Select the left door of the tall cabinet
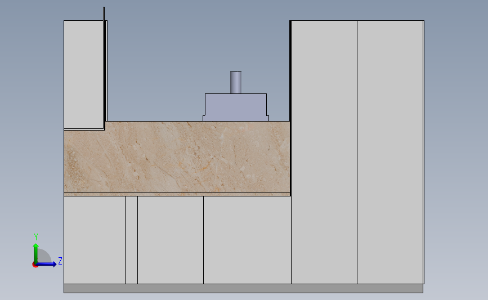 point(324,152)
